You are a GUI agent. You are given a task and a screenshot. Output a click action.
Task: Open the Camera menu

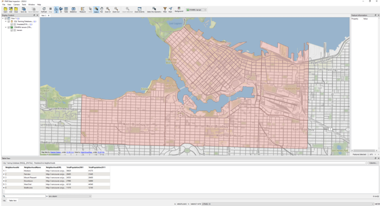[x=16, y=4]
